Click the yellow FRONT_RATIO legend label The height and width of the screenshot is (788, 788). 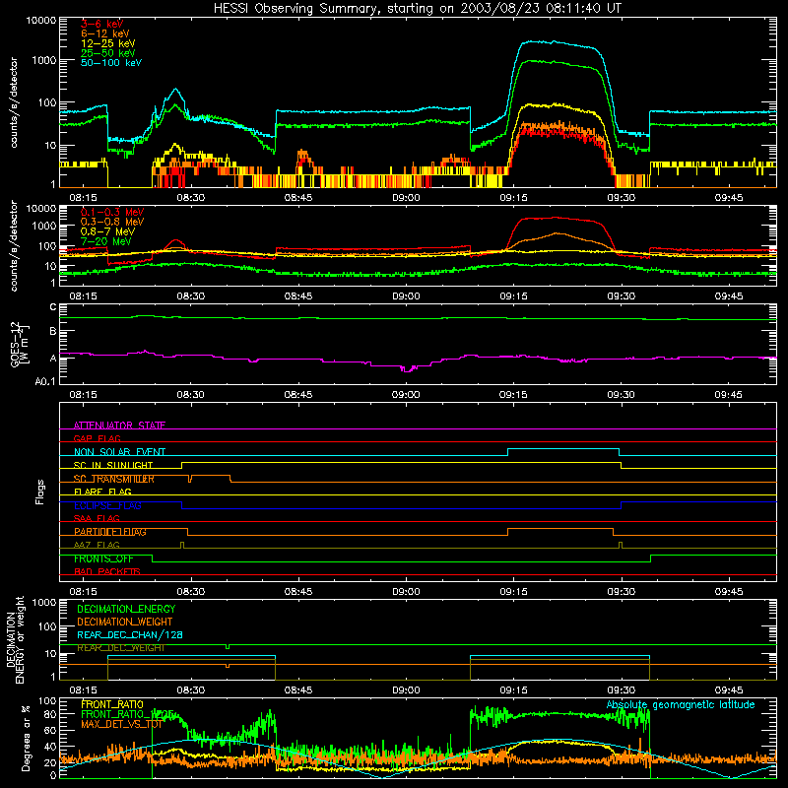tap(112, 704)
